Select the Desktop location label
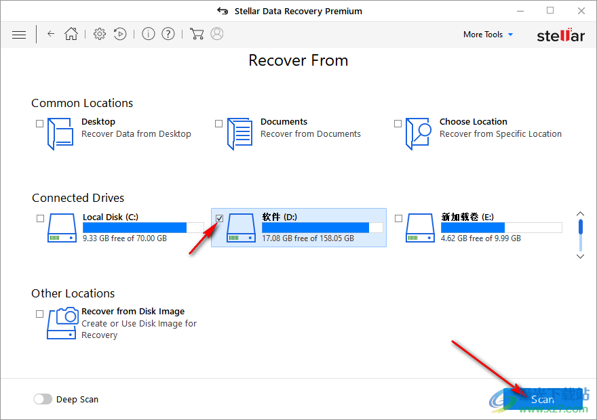 pyautogui.click(x=98, y=122)
